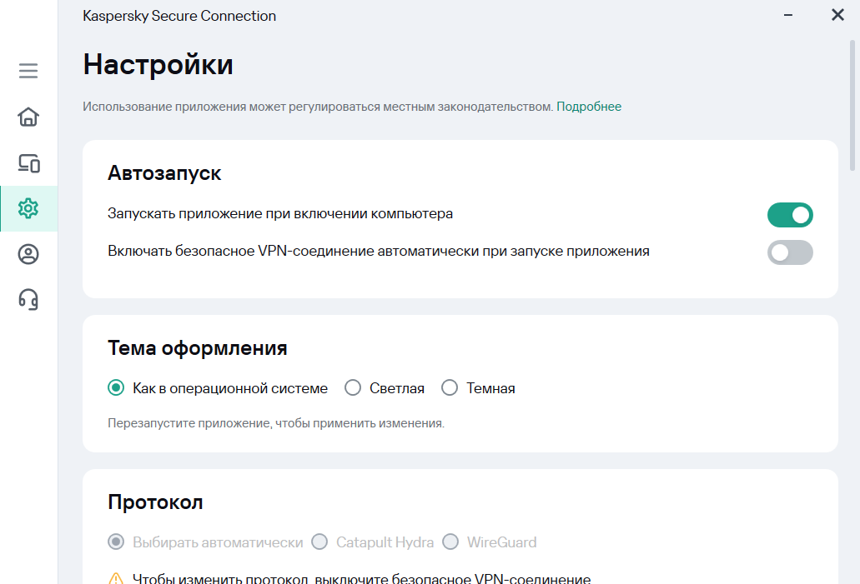Open the hamburger menu in sidebar
The height and width of the screenshot is (584, 860).
[x=28, y=71]
